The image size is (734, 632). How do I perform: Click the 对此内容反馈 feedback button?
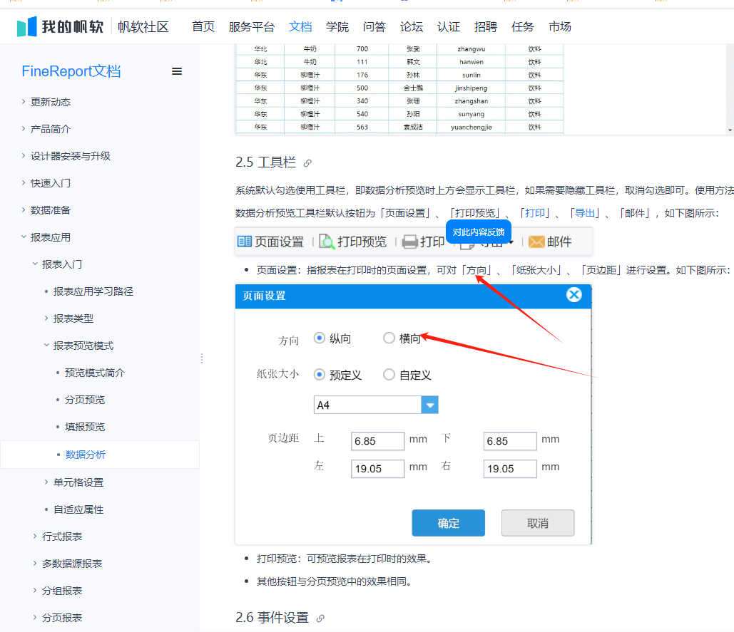pos(479,232)
